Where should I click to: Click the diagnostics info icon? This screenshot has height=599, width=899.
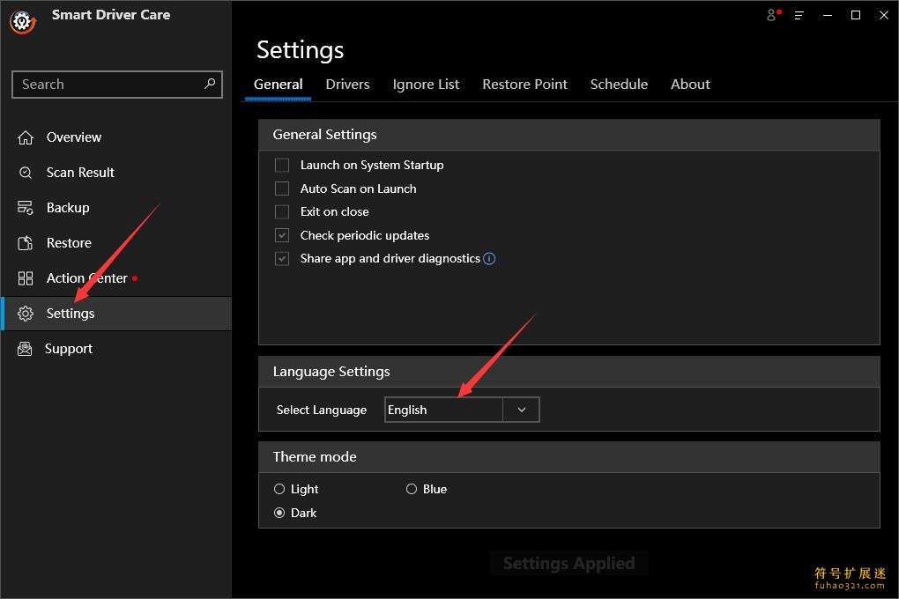click(x=489, y=258)
